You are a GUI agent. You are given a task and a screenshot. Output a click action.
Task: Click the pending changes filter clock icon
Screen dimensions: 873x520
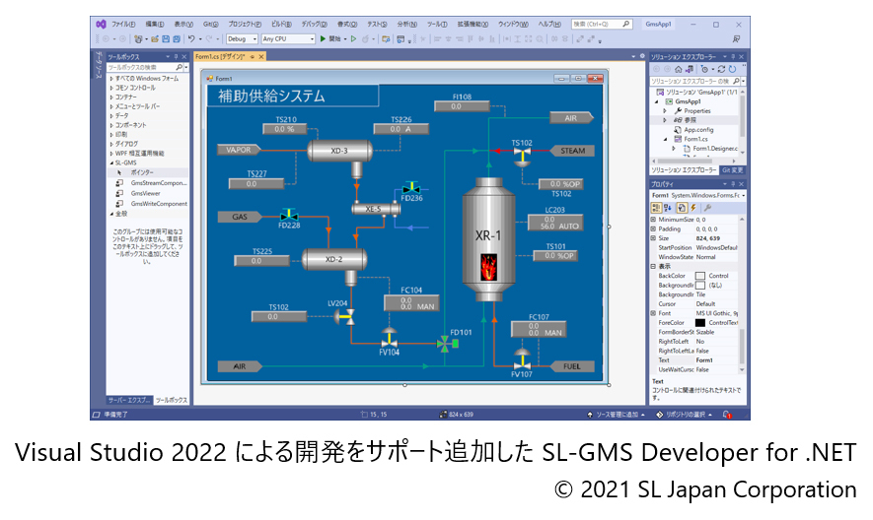point(704,69)
